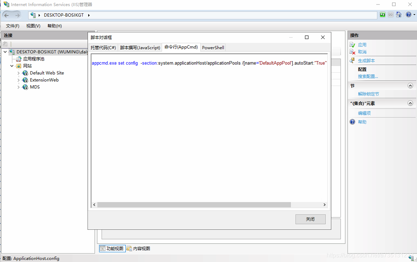This screenshot has width=417, height=262.
Task: Click the blue help icon in toolbar
Action: (408, 14)
